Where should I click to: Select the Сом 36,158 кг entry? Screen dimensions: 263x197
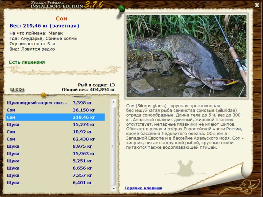tap(55, 110)
